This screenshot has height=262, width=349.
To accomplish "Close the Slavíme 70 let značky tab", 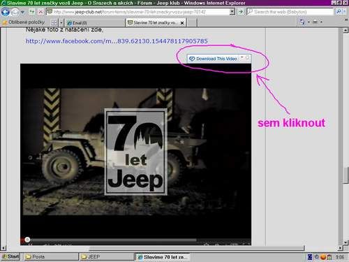I will [182, 23].
